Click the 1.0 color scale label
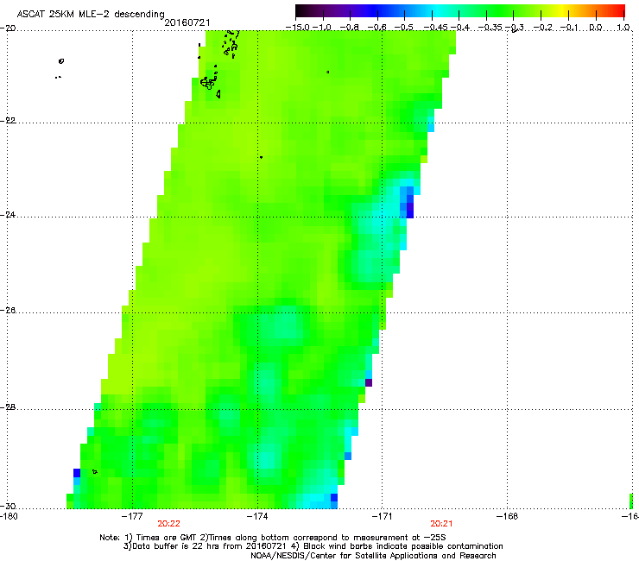The height and width of the screenshot is (561, 639). coord(623,28)
